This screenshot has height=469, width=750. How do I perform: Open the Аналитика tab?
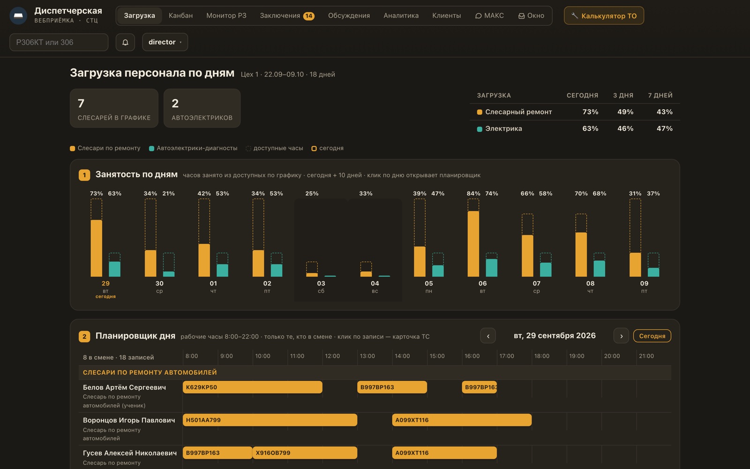[401, 15]
